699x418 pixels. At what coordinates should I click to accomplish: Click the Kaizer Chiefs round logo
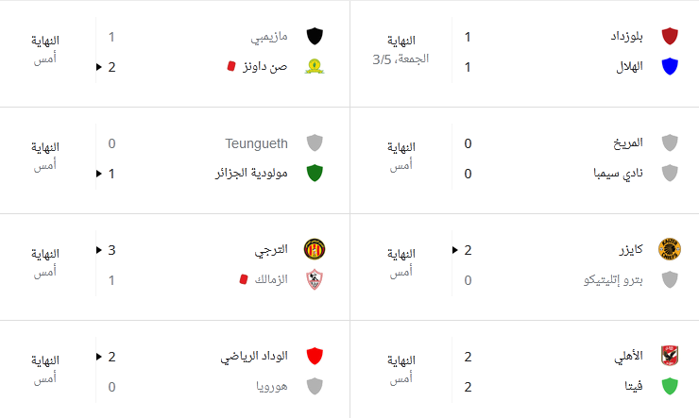pos(670,249)
